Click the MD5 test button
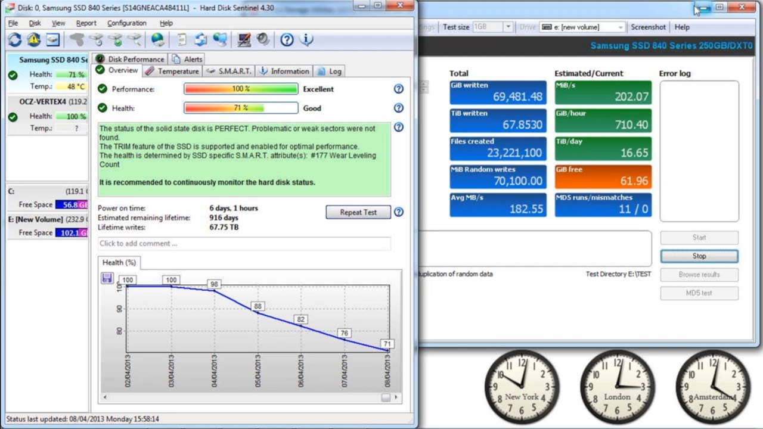 coord(699,293)
